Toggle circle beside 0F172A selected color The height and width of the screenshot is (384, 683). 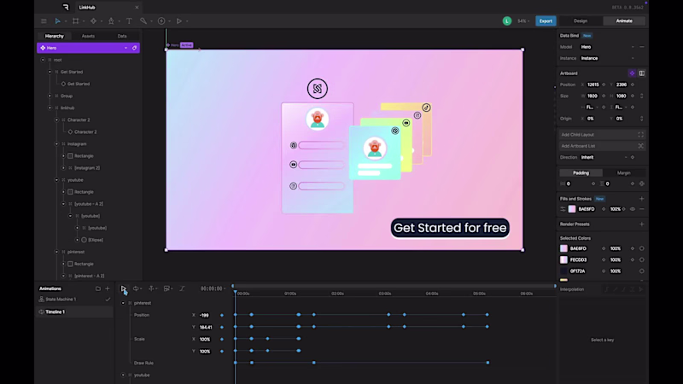(x=642, y=271)
